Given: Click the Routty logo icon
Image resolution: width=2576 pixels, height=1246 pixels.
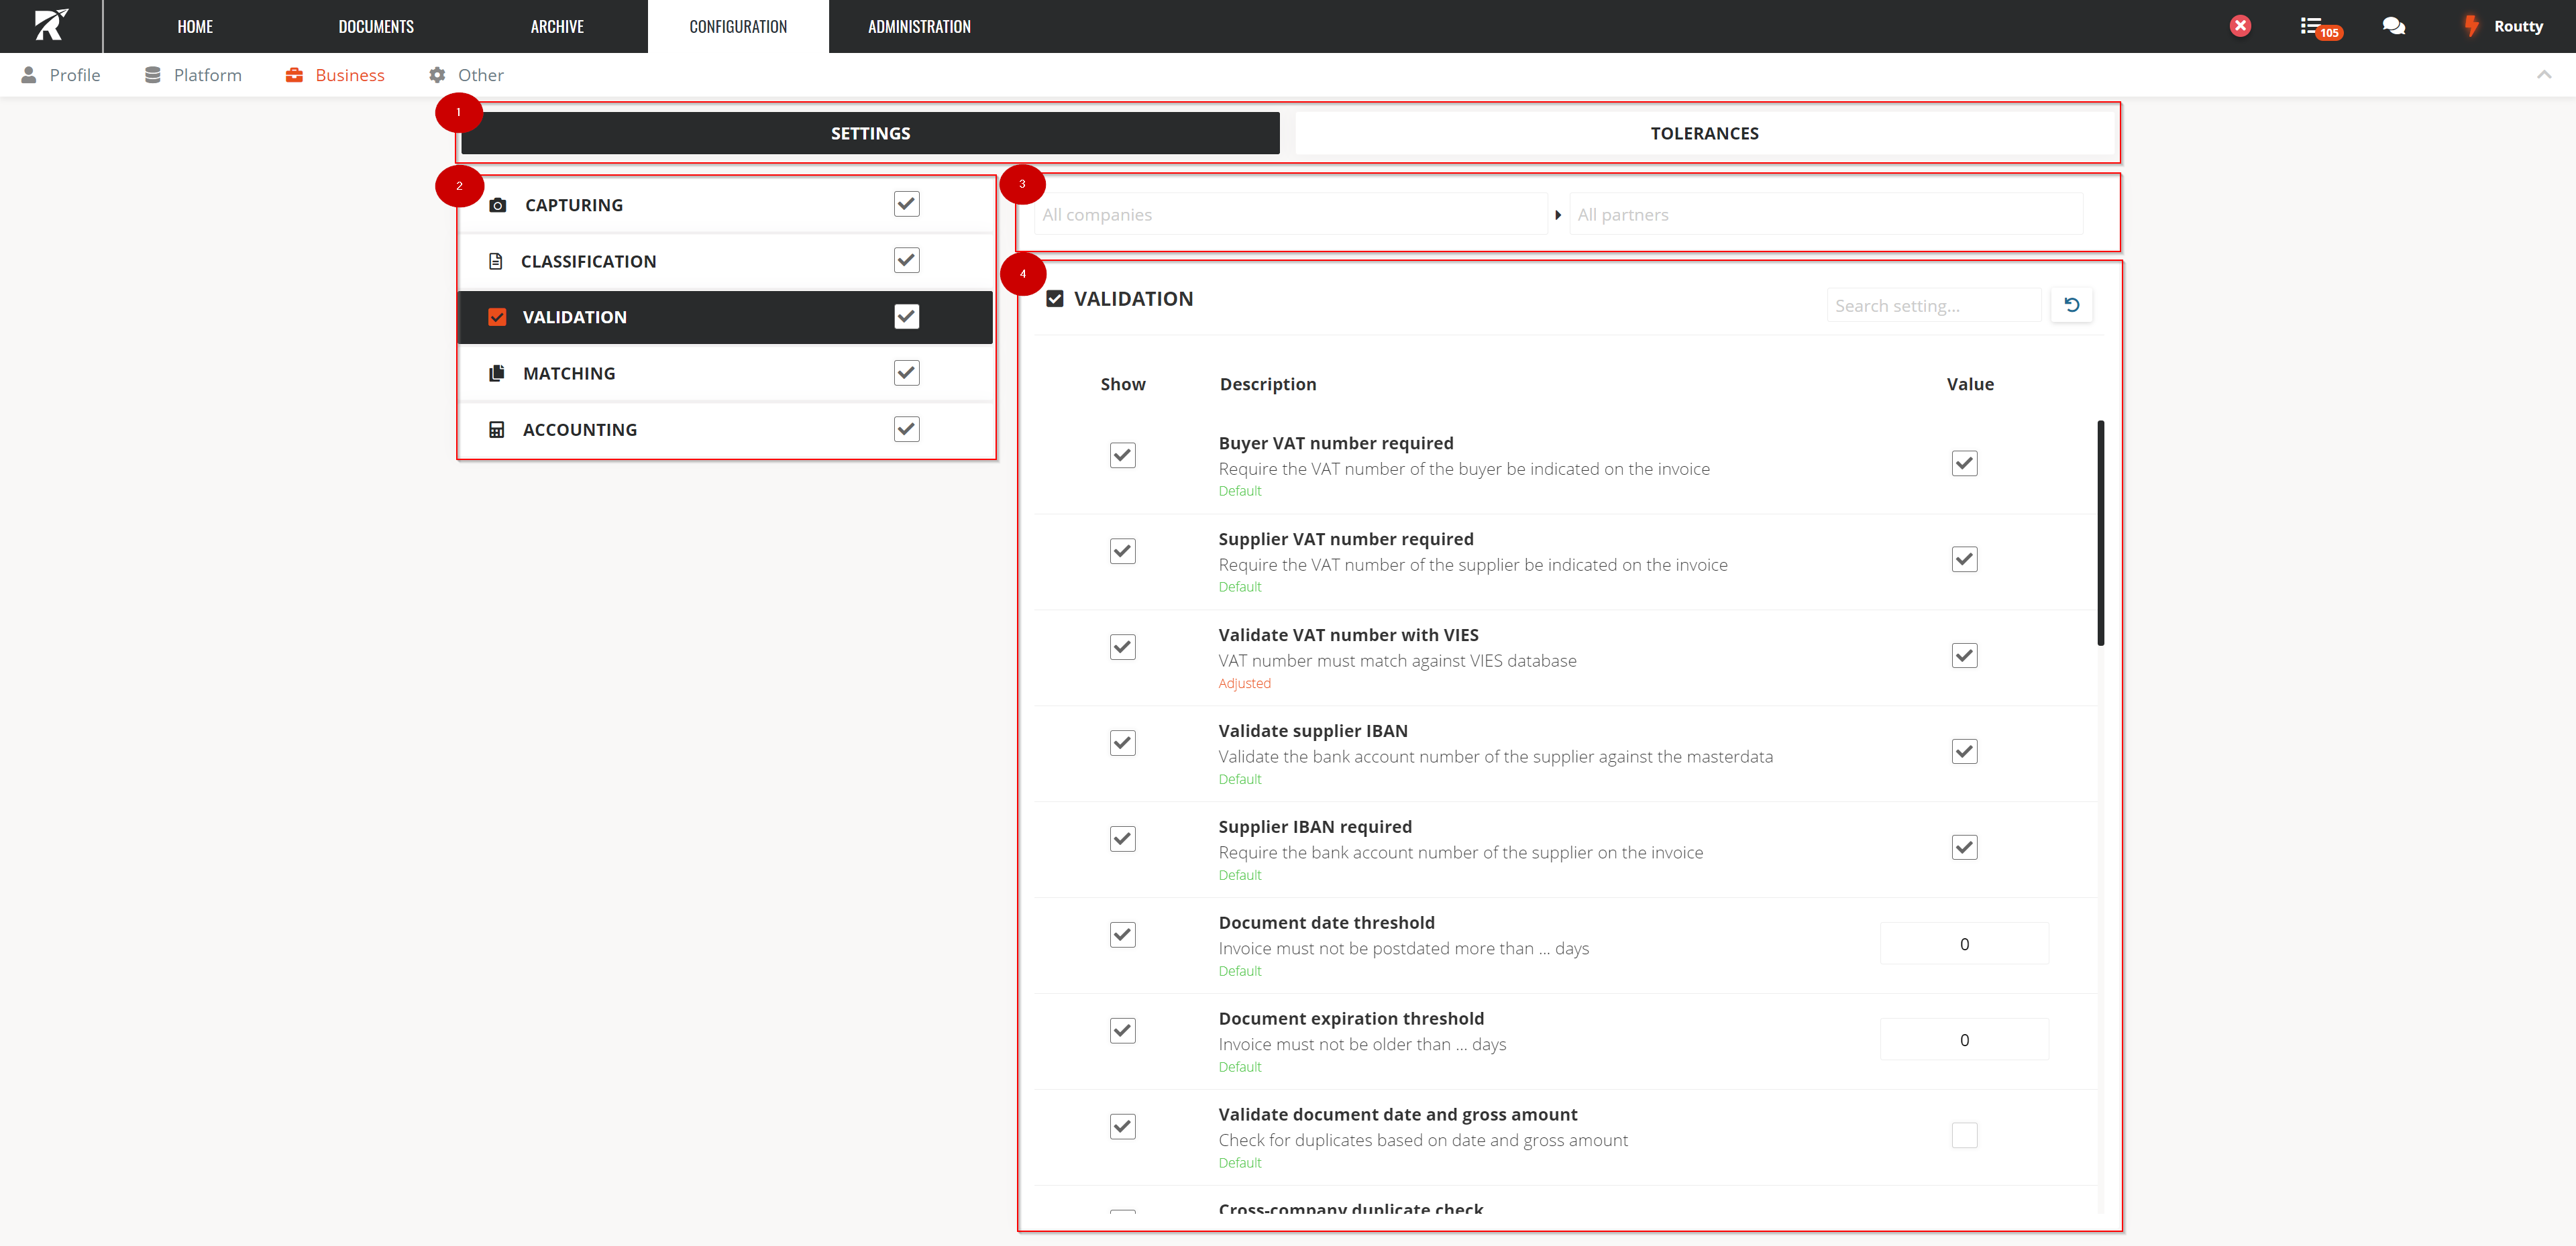Looking at the screenshot, I should pyautogui.click(x=51, y=25).
